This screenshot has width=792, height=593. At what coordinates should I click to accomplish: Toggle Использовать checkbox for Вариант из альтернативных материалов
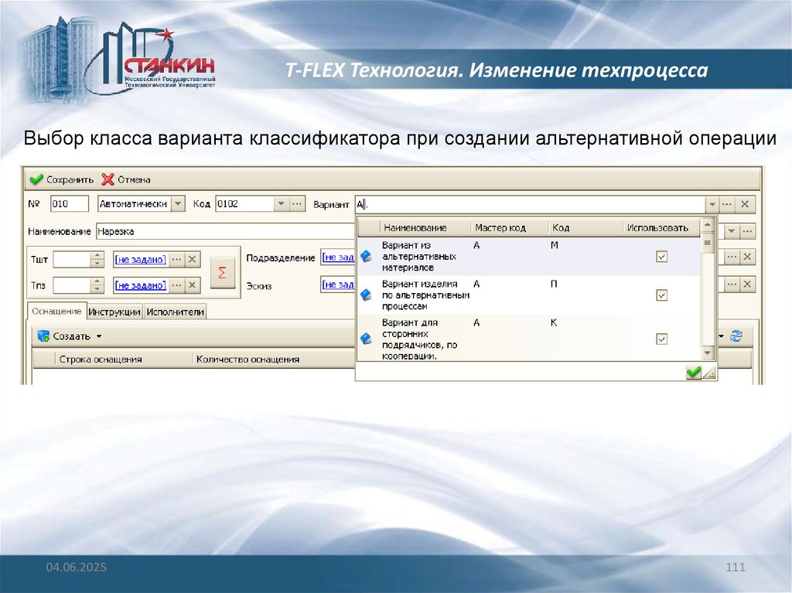[662, 257]
